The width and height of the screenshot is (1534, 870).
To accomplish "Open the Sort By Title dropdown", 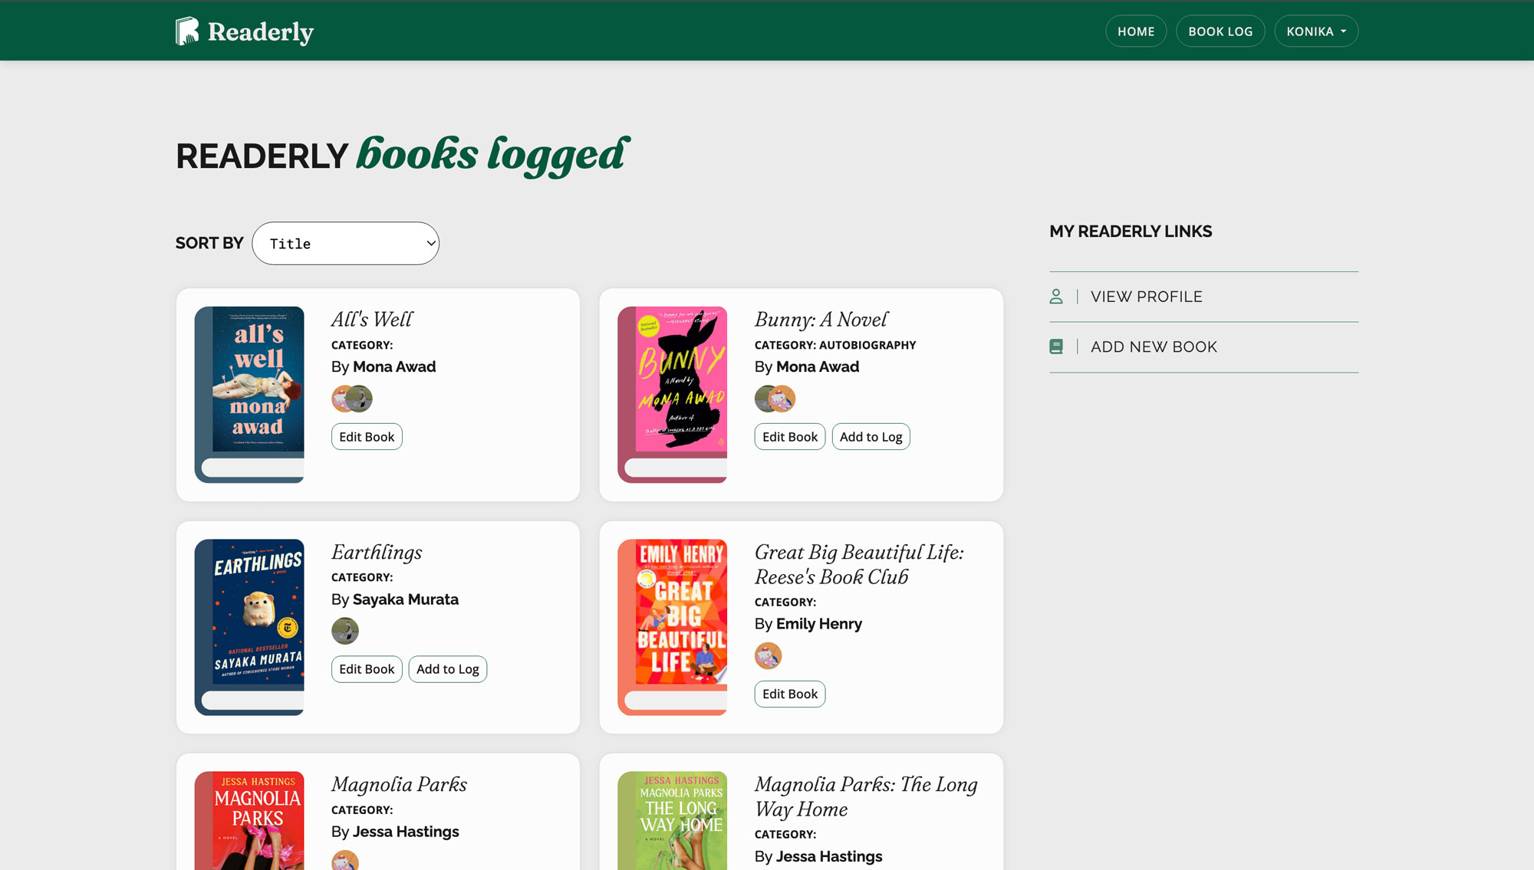I will (x=346, y=244).
